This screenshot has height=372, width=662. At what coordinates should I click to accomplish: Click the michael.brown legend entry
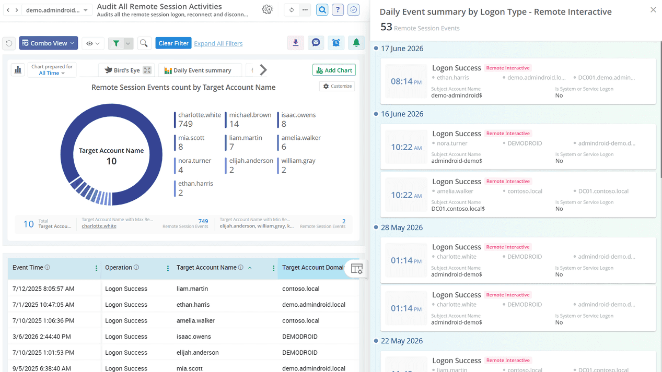pos(249,119)
